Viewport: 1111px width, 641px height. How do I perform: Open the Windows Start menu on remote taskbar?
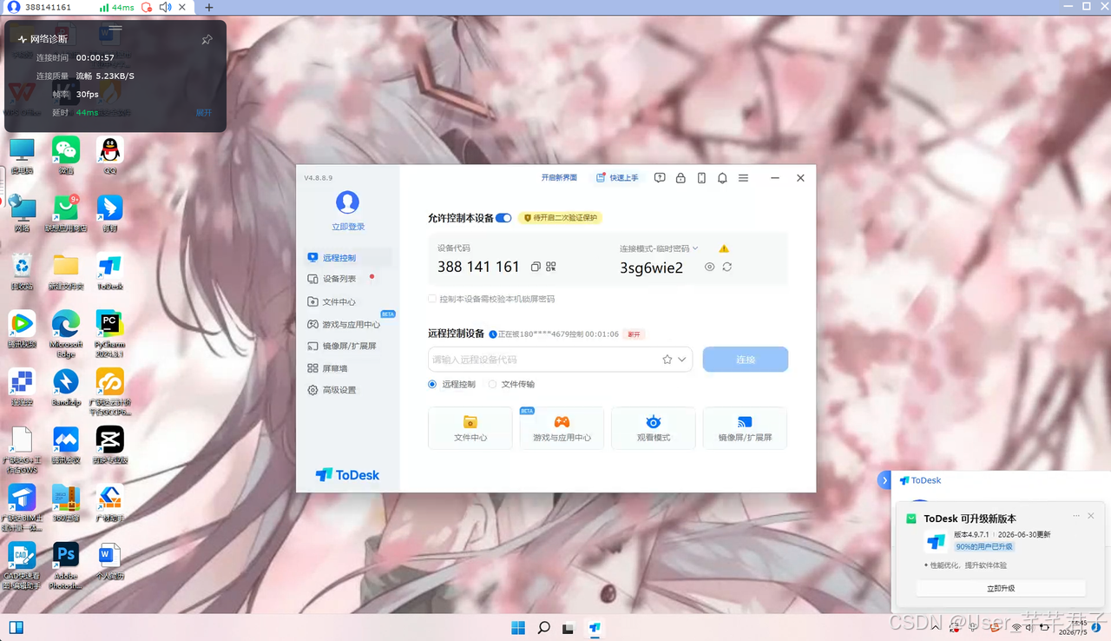[x=518, y=627]
